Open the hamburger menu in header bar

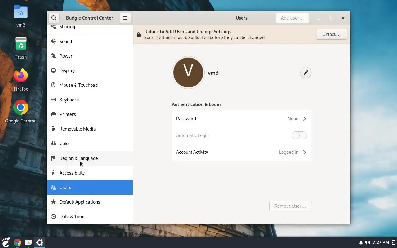tap(125, 18)
